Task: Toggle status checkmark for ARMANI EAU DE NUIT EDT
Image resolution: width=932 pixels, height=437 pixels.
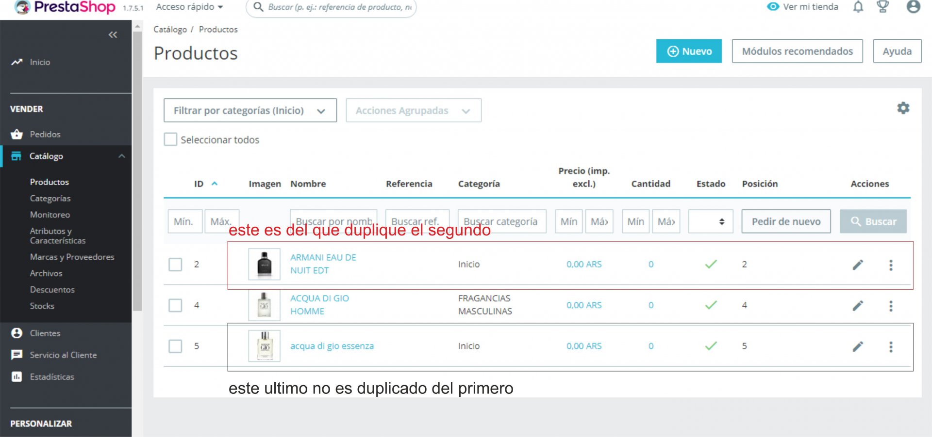Action: 711,264
